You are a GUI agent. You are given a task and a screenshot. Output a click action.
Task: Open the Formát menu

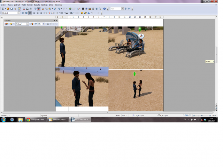pyautogui.click(x=30, y=5)
